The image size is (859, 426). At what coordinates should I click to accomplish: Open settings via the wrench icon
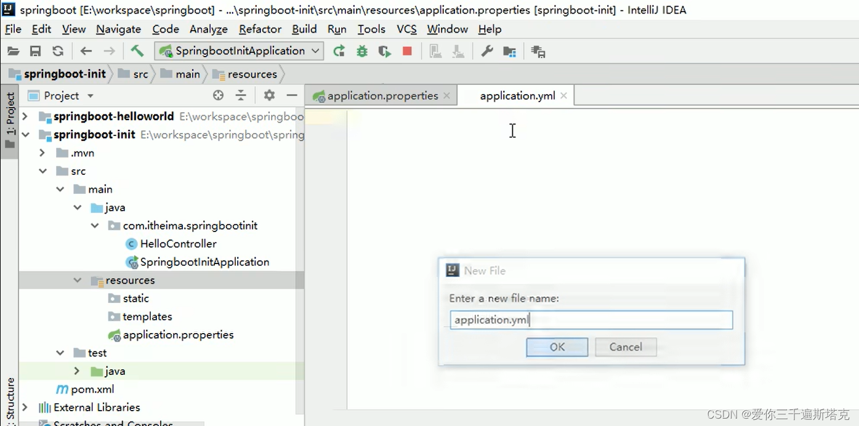click(x=487, y=51)
